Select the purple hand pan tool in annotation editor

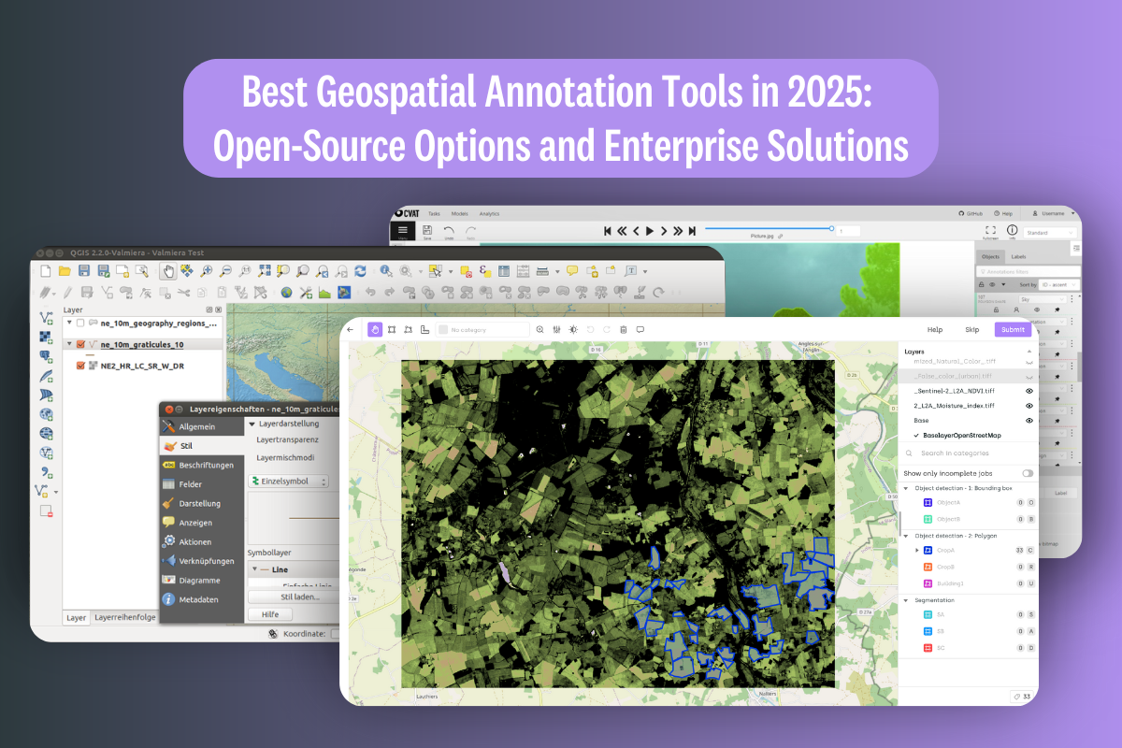(x=375, y=329)
